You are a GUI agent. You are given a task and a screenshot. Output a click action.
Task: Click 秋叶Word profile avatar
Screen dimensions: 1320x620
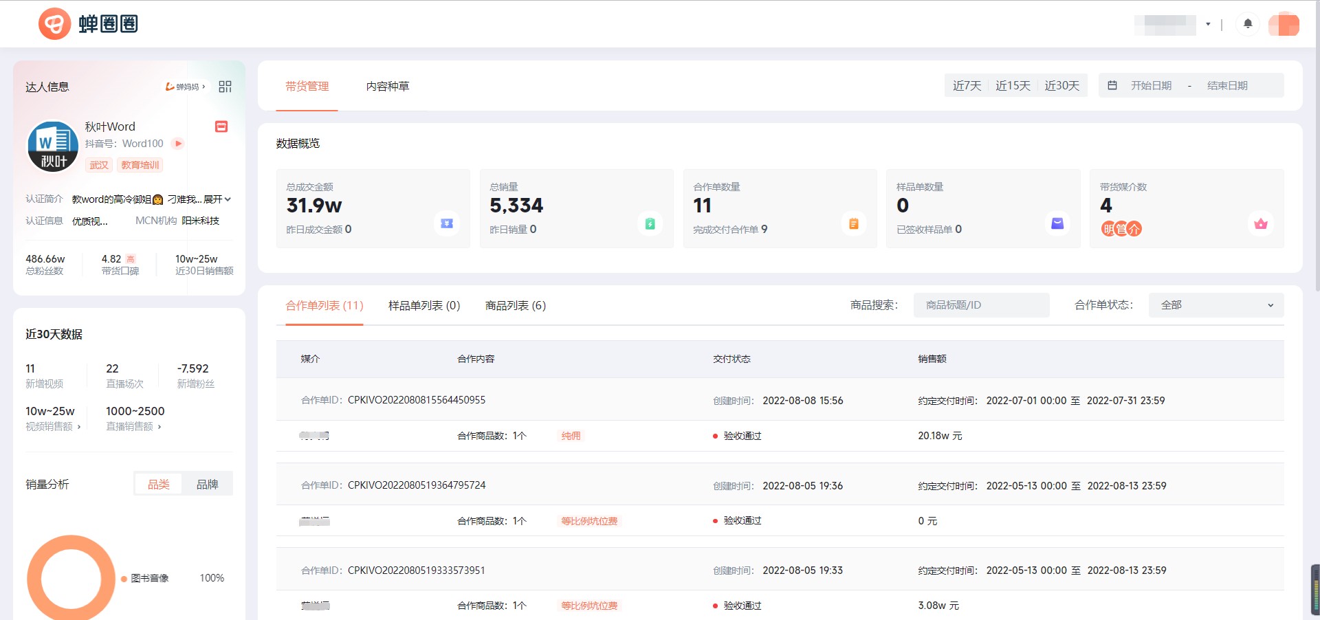pos(53,146)
